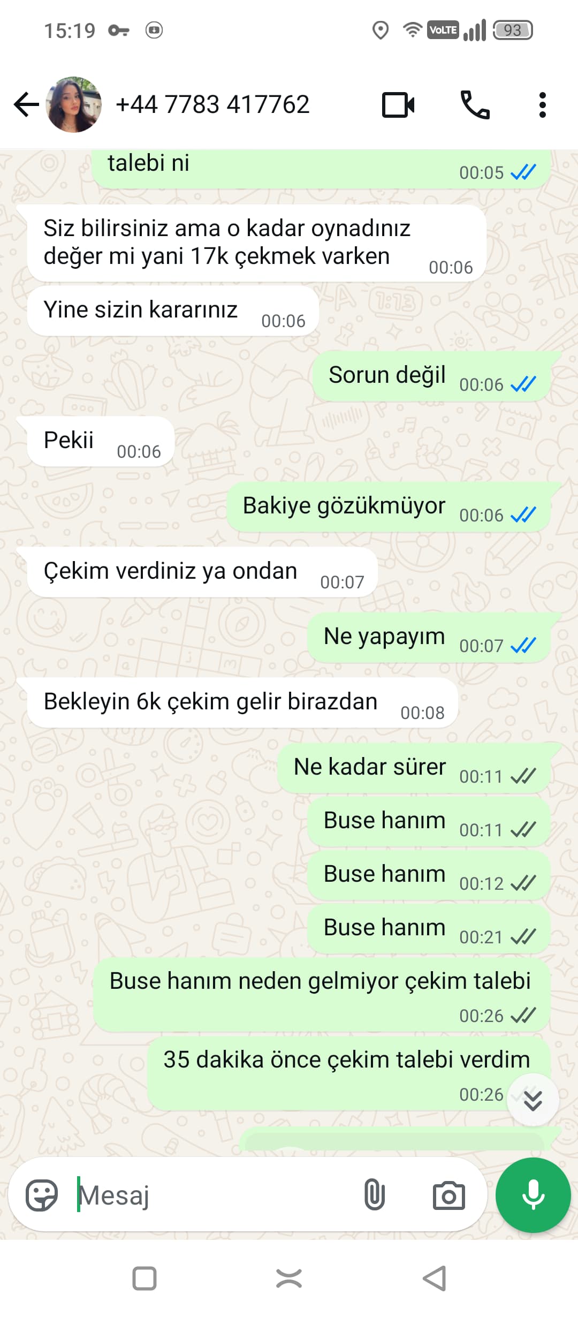
Task: Tap the '35 dakika önce çekim talebi verdim' message
Action: [349, 1073]
